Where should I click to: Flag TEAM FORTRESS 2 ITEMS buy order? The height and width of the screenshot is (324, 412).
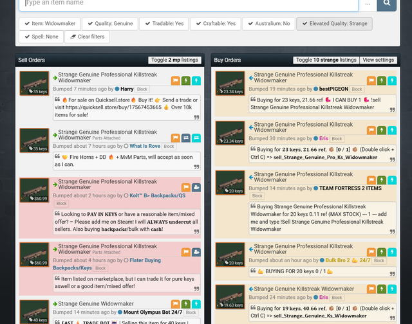(371, 180)
